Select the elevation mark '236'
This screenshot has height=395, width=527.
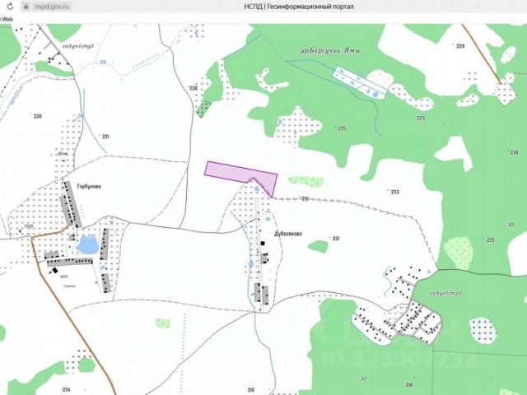click(x=514, y=152)
